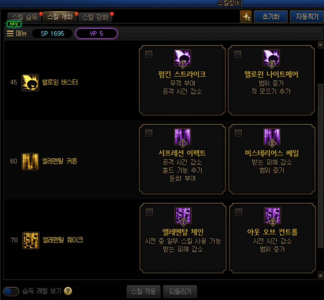Switch to the 스킬 습득 tab
The image size is (324, 300).
[x=25, y=17]
